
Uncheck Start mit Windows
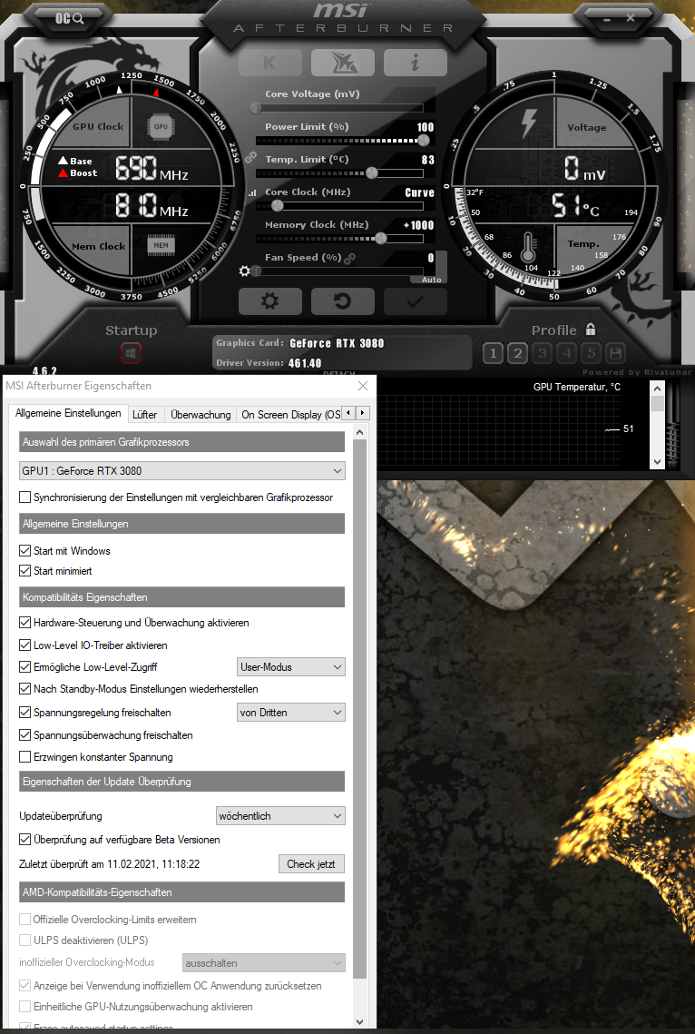25,551
